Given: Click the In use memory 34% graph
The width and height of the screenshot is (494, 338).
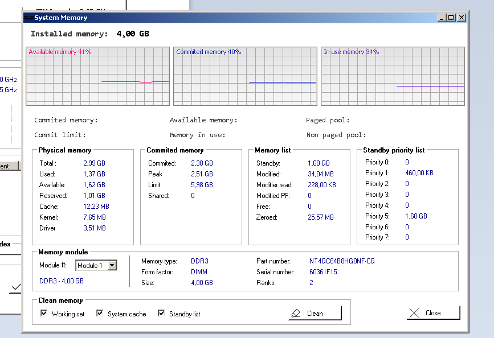Looking at the screenshot, I should click(393, 76).
